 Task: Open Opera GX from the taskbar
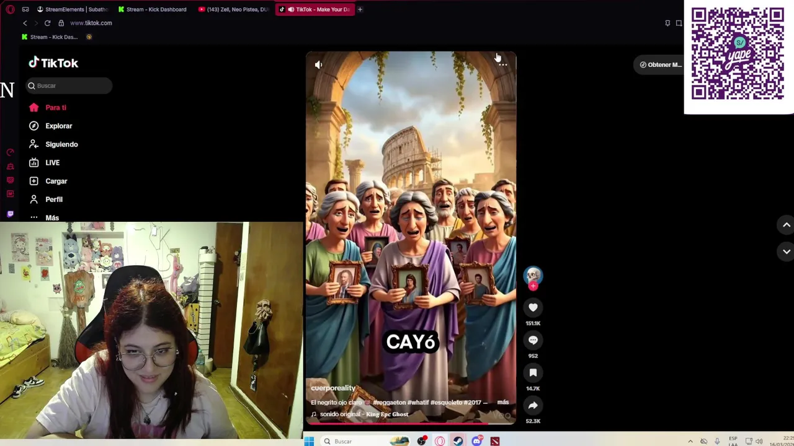tap(440, 441)
